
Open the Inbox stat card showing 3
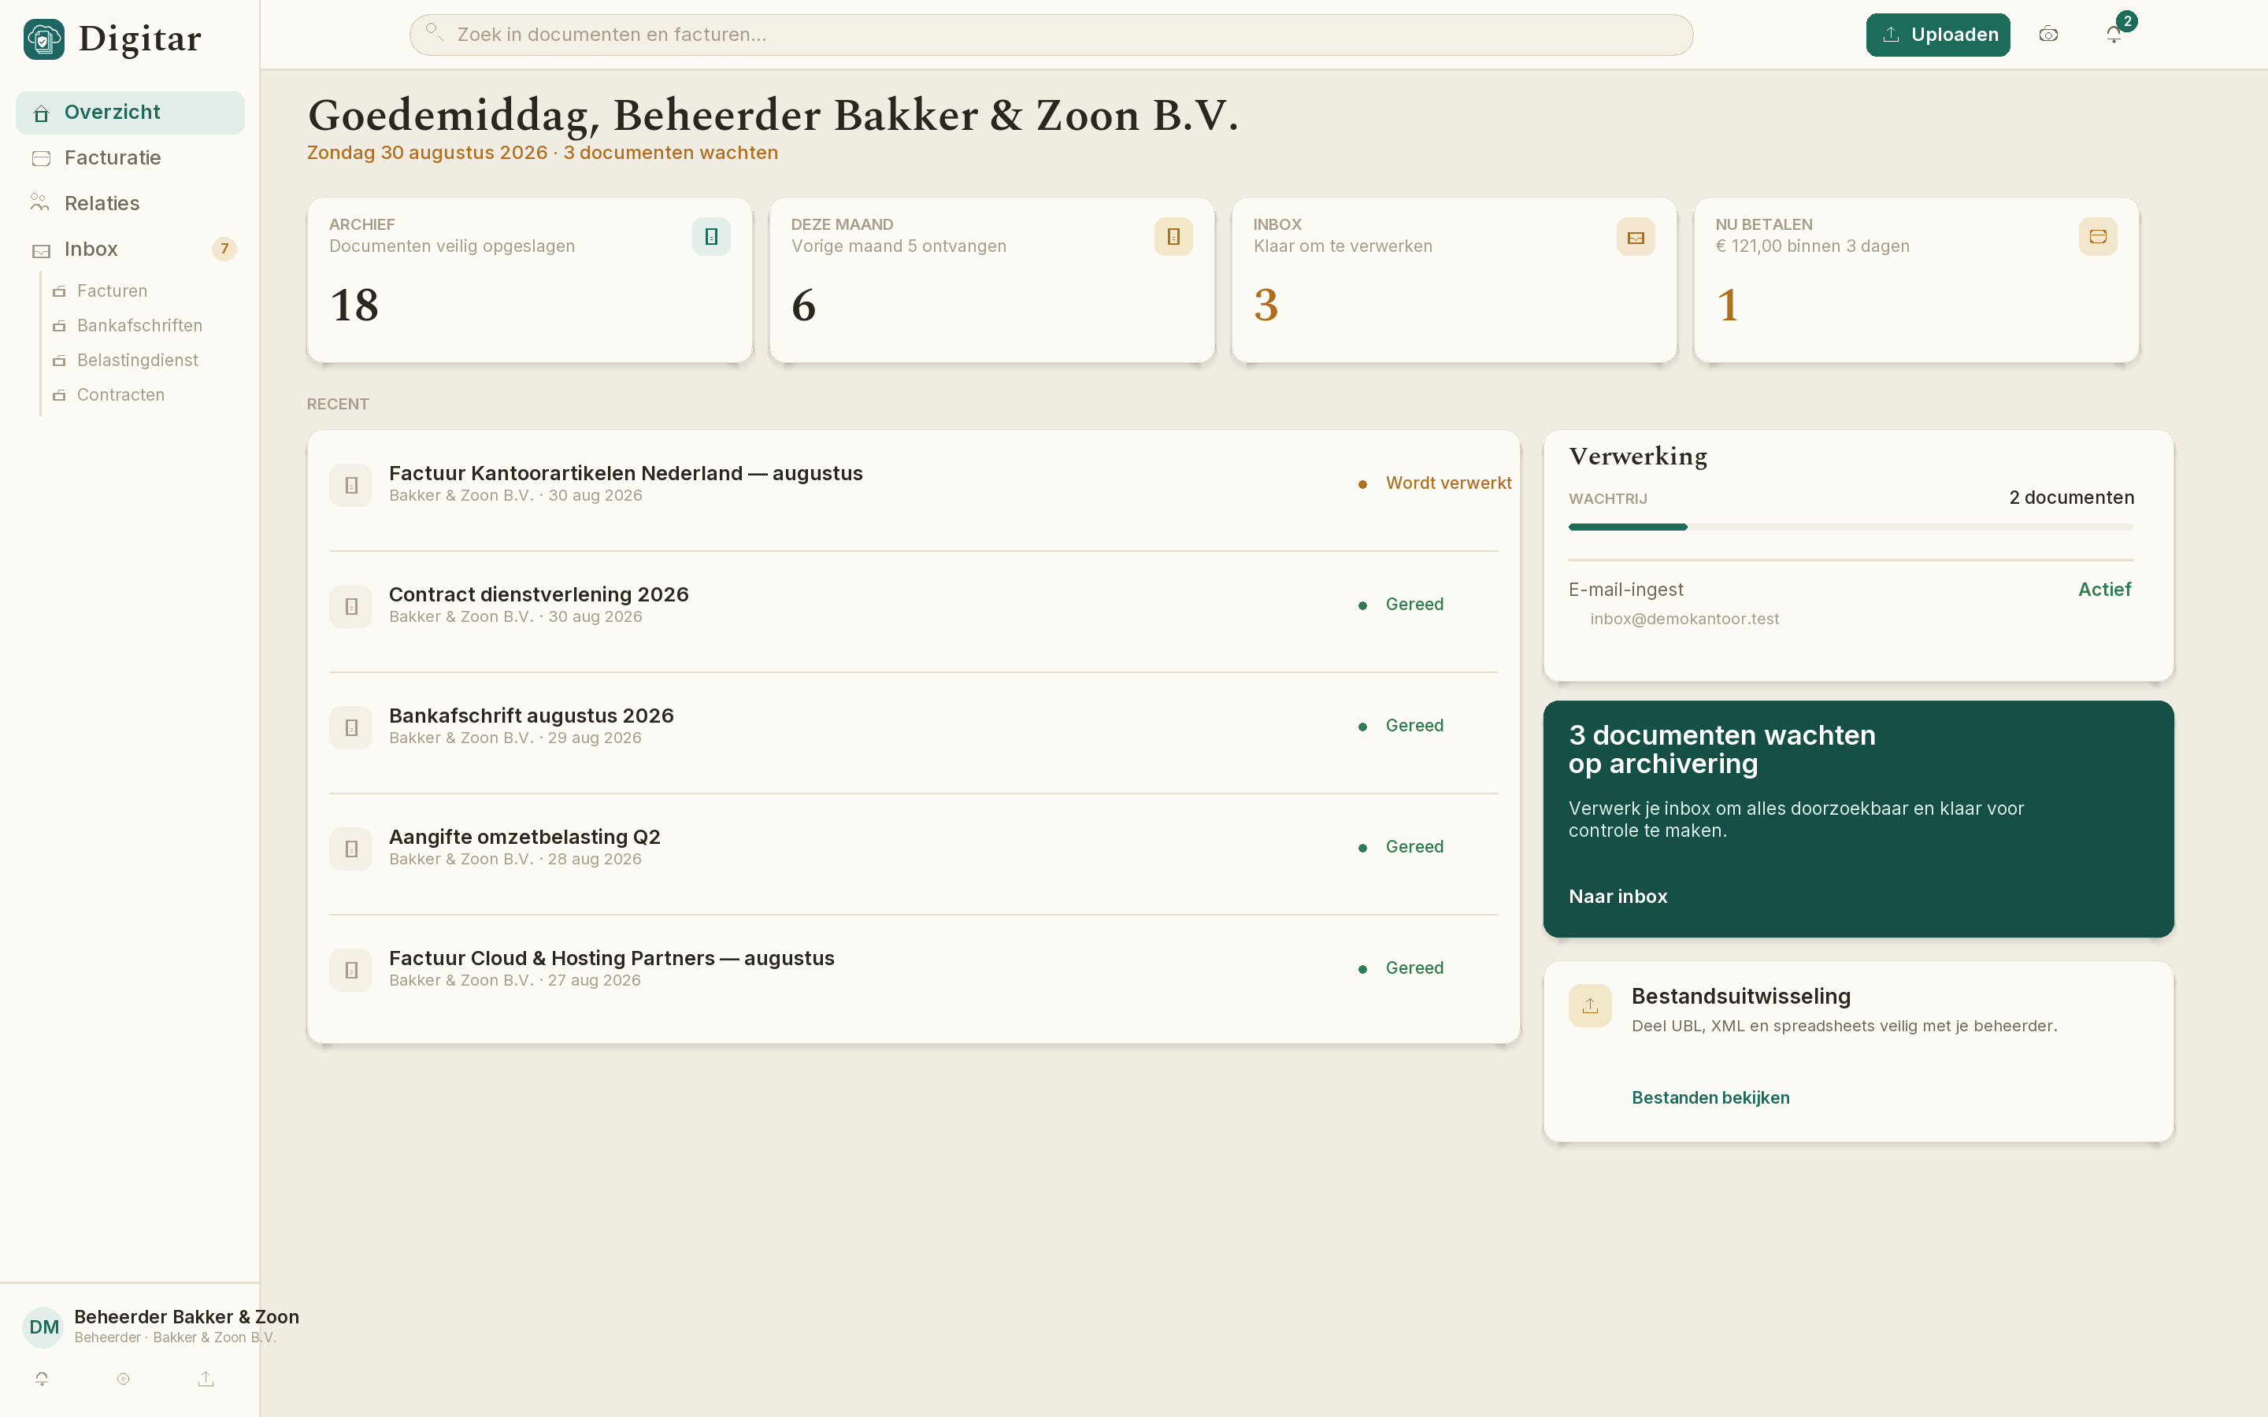pyautogui.click(x=1454, y=280)
